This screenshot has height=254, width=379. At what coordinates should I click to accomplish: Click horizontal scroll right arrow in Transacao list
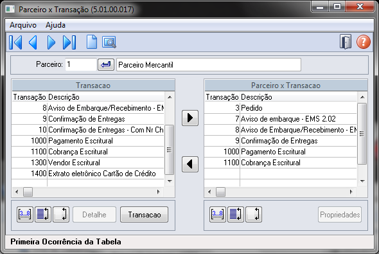pyautogui.click(x=158, y=192)
